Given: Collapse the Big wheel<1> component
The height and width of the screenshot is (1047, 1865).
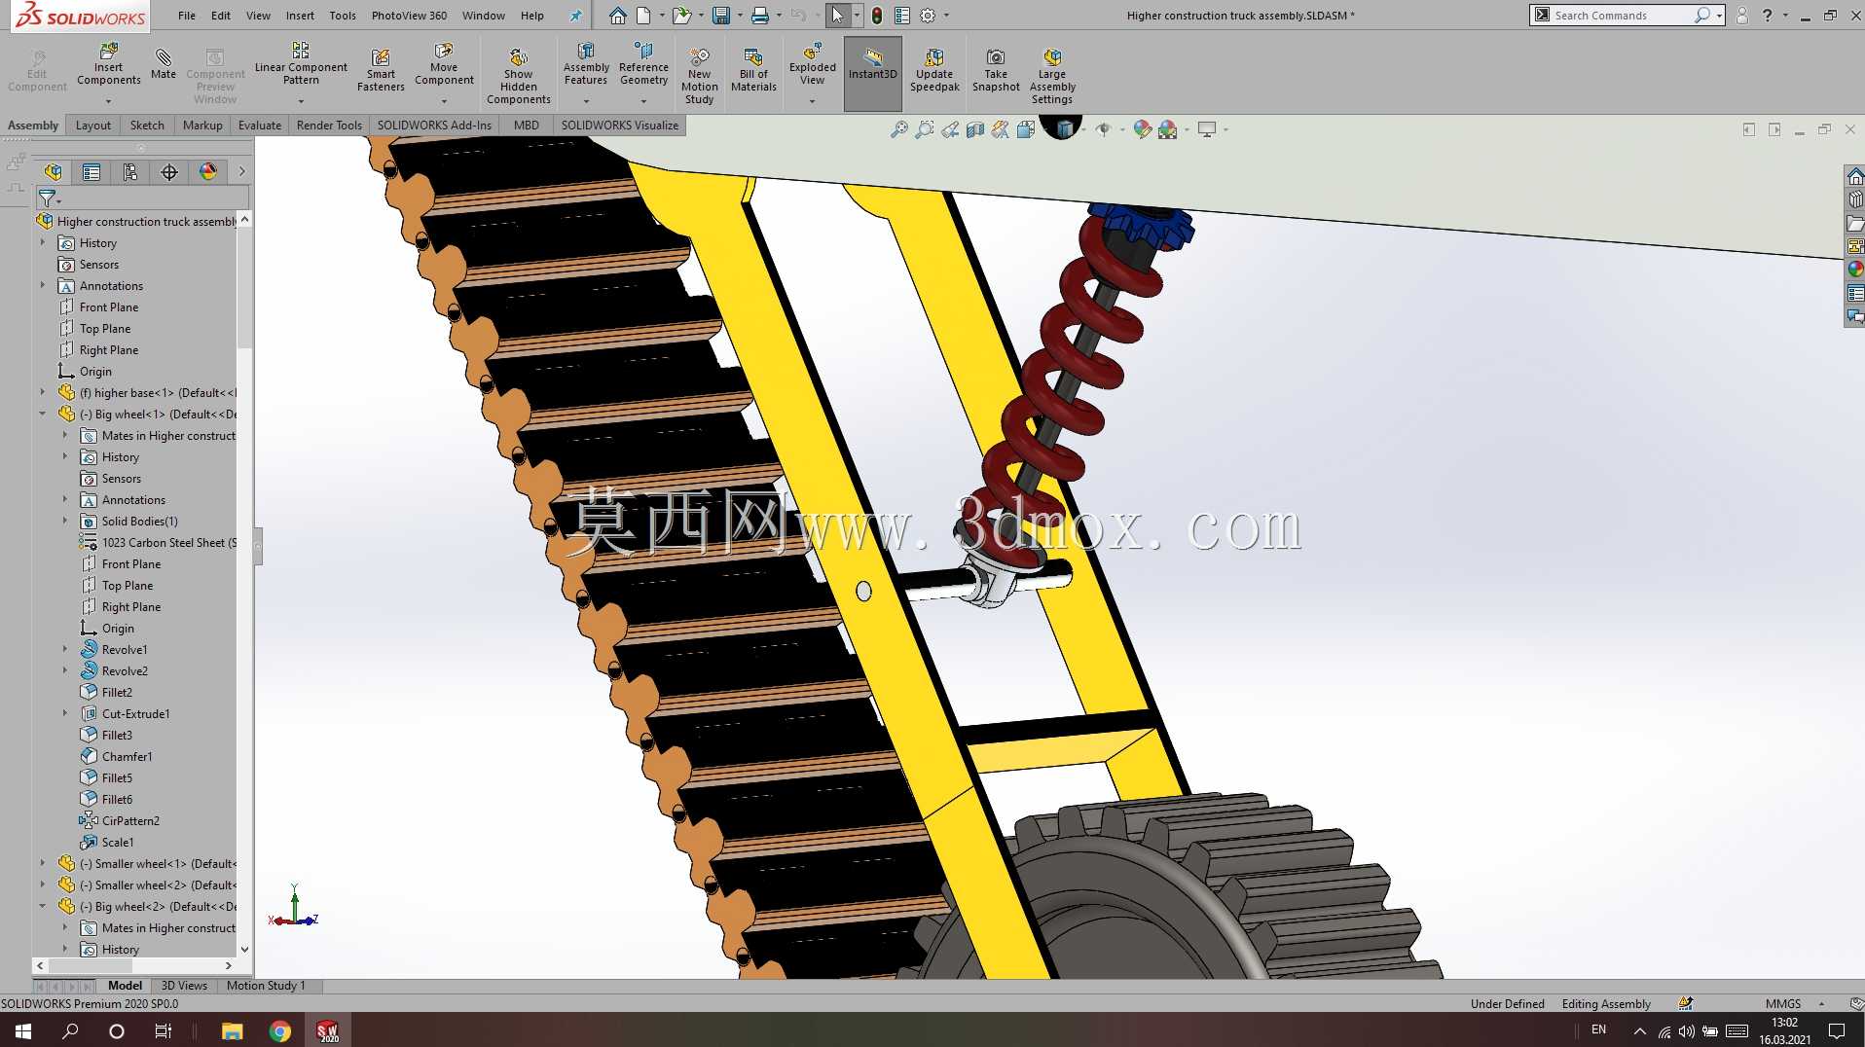Looking at the screenshot, I should (43, 414).
